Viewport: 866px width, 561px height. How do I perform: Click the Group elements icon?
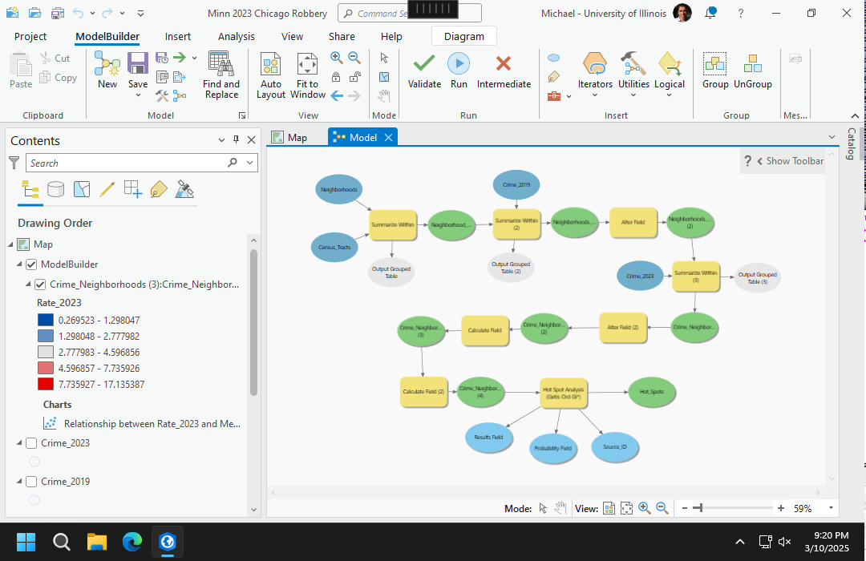(x=714, y=64)
